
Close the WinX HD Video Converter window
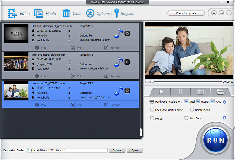[x=228, y=2]
